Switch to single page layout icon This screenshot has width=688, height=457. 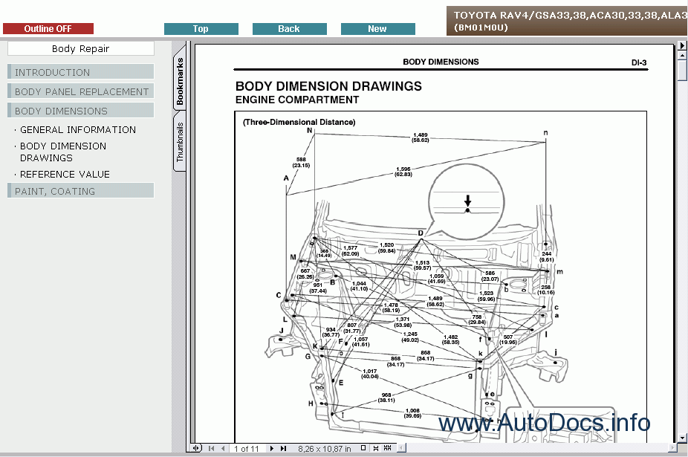click(363, 448)
